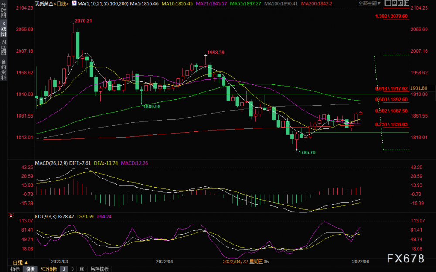Click the 2022/03 date axis label
The width and height of the screenshot is (436, 272).
click(x=59, y=262)
